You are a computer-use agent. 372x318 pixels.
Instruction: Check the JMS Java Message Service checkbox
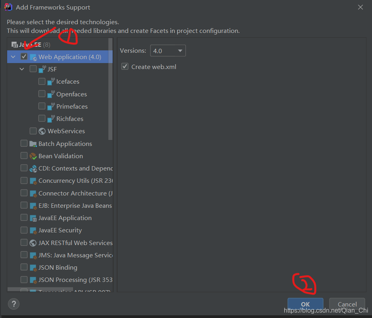(x=24, y=255)
